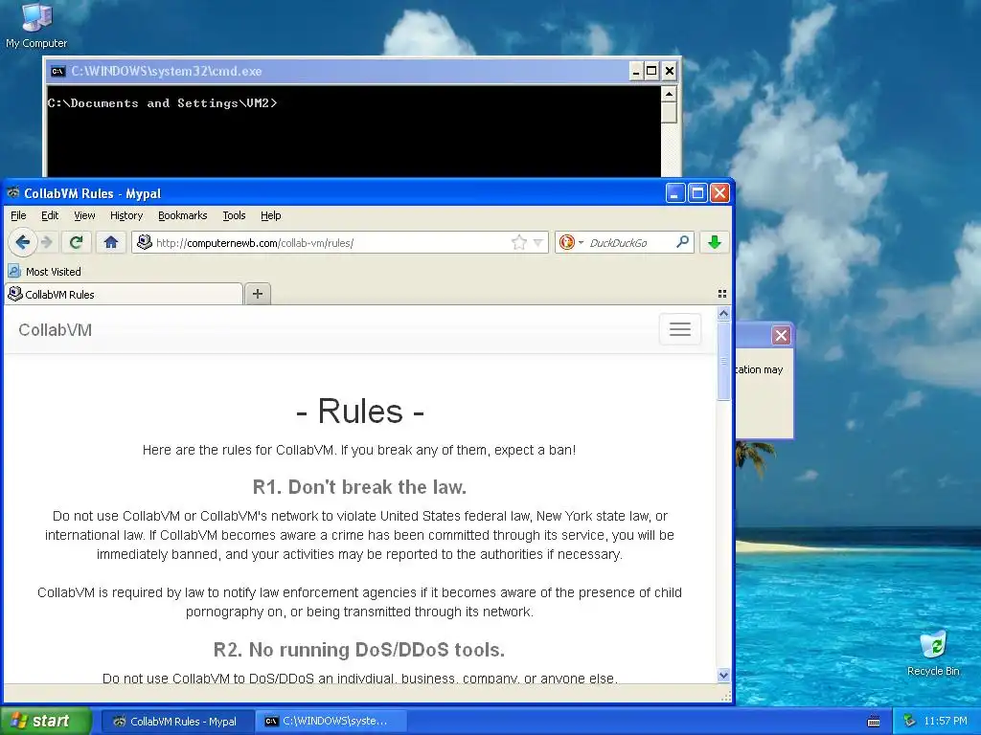Expand the CollabVM hamburger navigation menu

tap(679, 329)
